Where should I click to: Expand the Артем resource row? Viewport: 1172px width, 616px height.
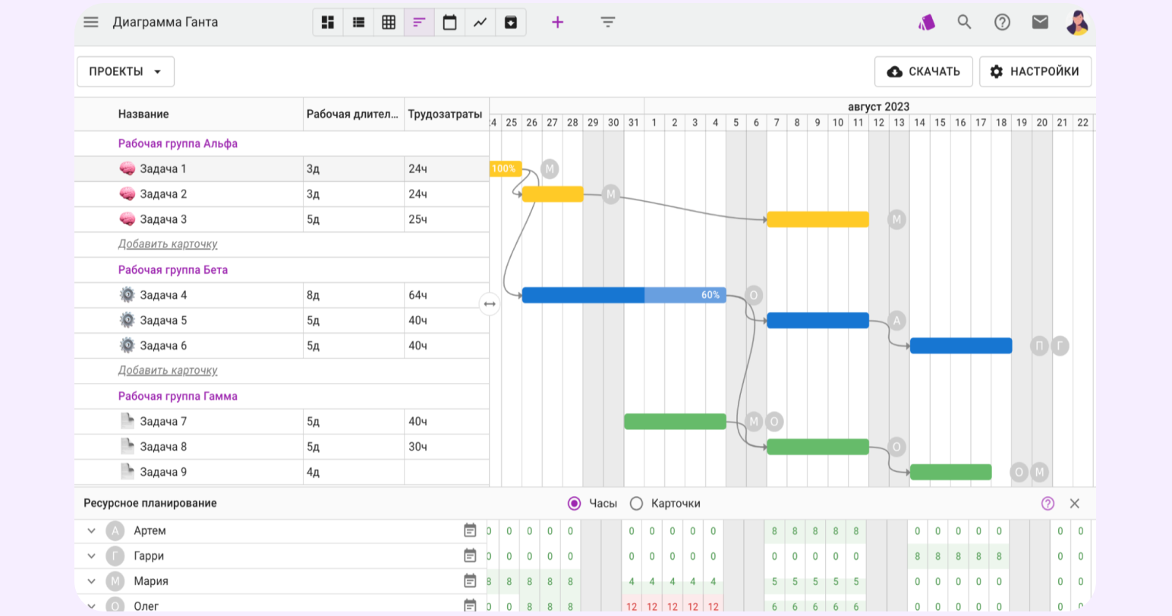pos(91,531)
